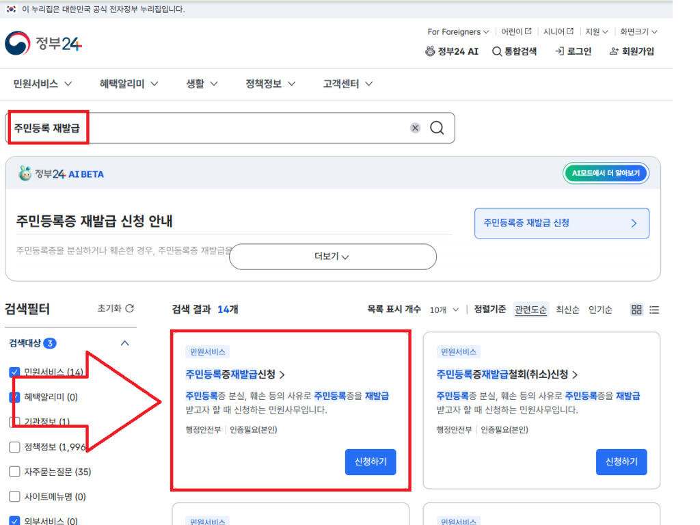
Task: Uncheck the 외부서비스 (0) checkbox
Action: pyautogui.click(x=14, y=521)
